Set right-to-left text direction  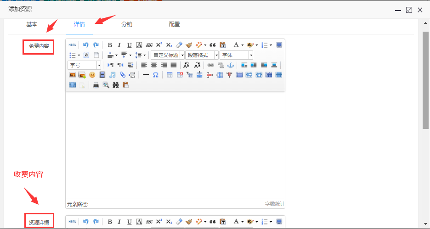[x=120, y=65]
